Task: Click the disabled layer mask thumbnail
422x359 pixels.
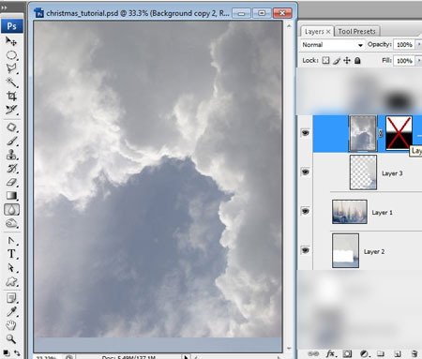Action: (x=399, y=133)
